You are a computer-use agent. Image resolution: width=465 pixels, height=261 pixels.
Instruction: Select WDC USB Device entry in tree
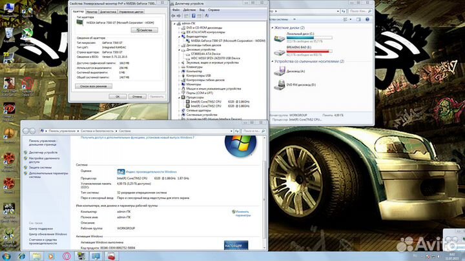216,58
